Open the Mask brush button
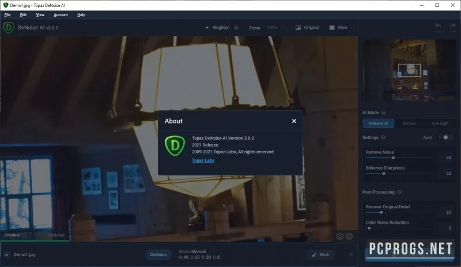Screen dimensions: 461x267 click(321, 255)
